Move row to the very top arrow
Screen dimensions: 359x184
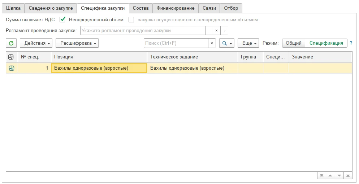(322, 176)
